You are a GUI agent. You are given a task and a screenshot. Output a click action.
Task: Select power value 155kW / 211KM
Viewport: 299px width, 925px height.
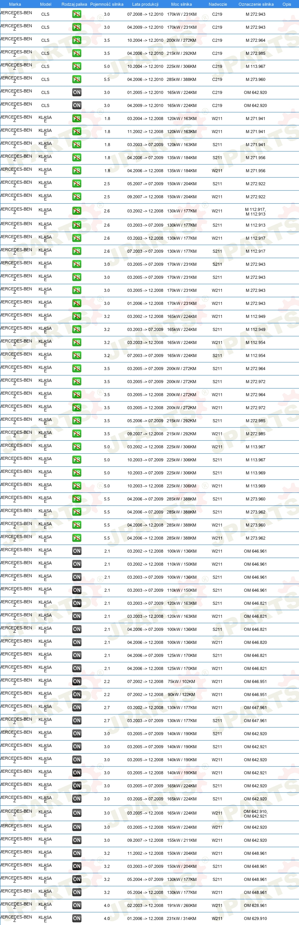pyautogui.click(x=182, y=840)
